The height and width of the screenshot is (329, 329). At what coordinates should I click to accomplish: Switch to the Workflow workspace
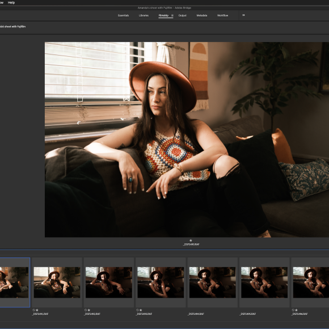pyautogui.click(x=222, y=15)
